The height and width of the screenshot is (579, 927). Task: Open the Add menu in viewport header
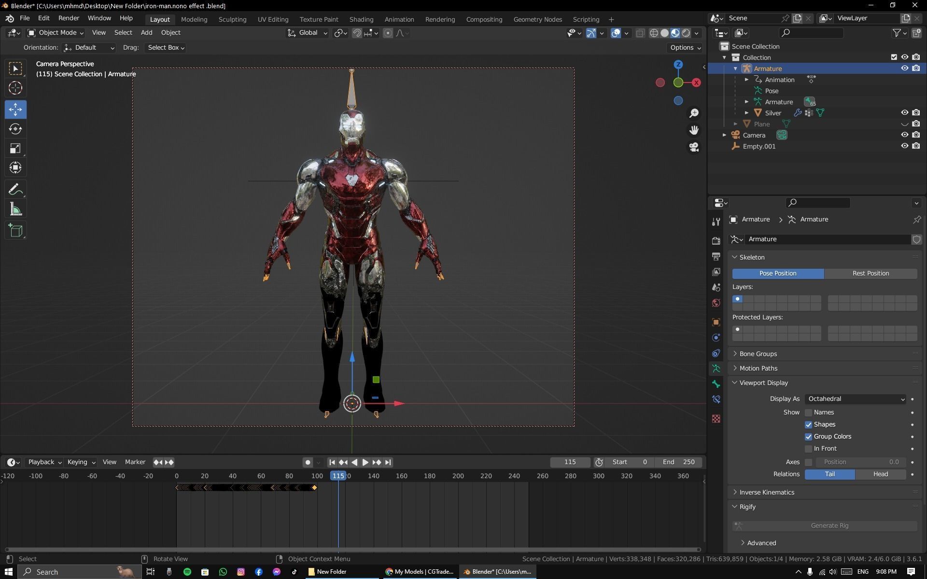146,33
